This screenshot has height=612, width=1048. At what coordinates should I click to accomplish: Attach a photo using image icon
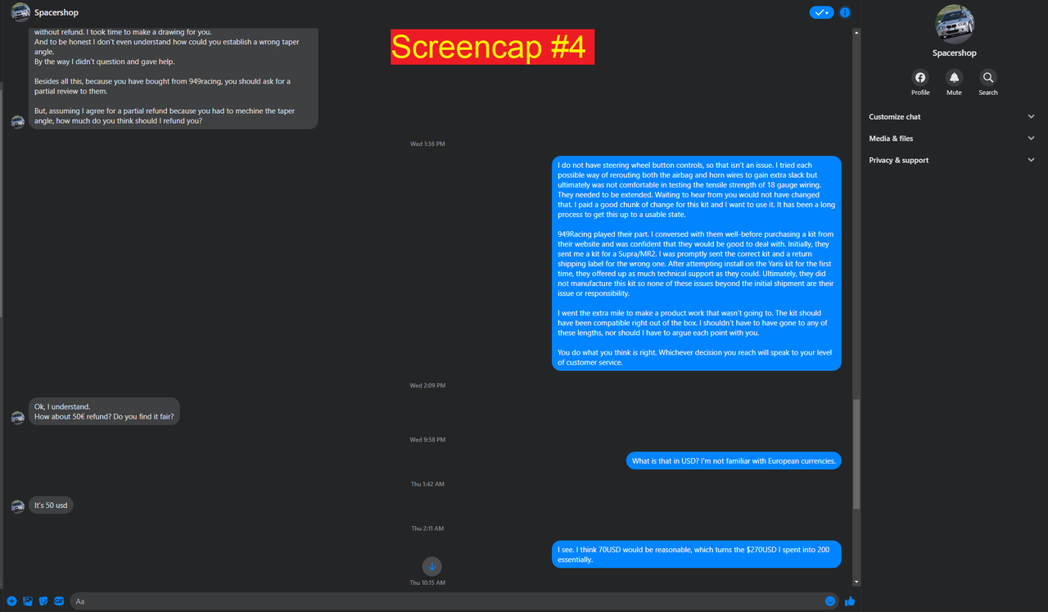pyautogui.click(x=28, y=601)
